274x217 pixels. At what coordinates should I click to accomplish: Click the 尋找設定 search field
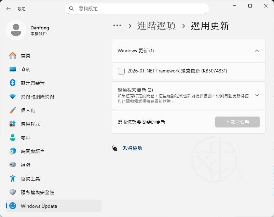[x=137, y=9]
